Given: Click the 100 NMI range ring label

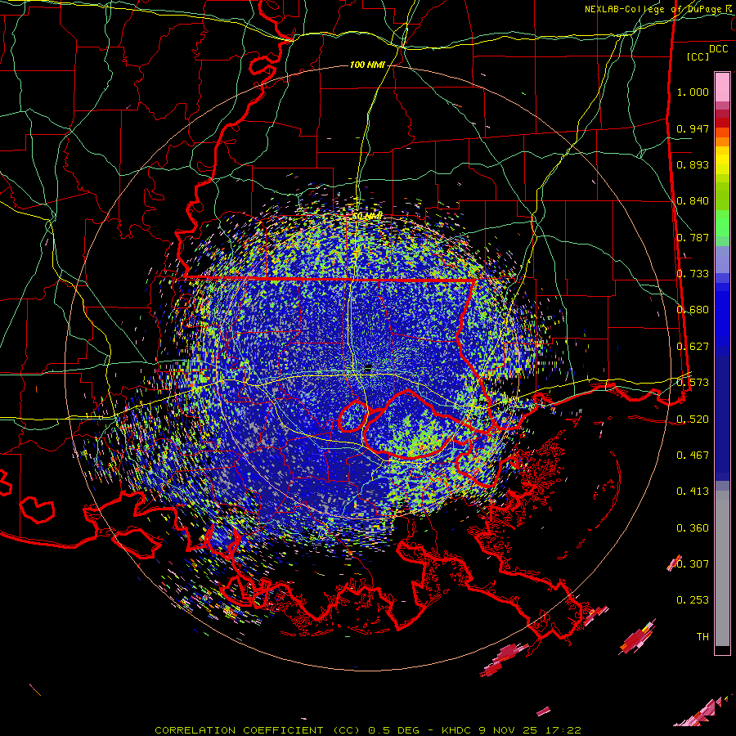Looking at the screenshot, I should click(367, 65).
